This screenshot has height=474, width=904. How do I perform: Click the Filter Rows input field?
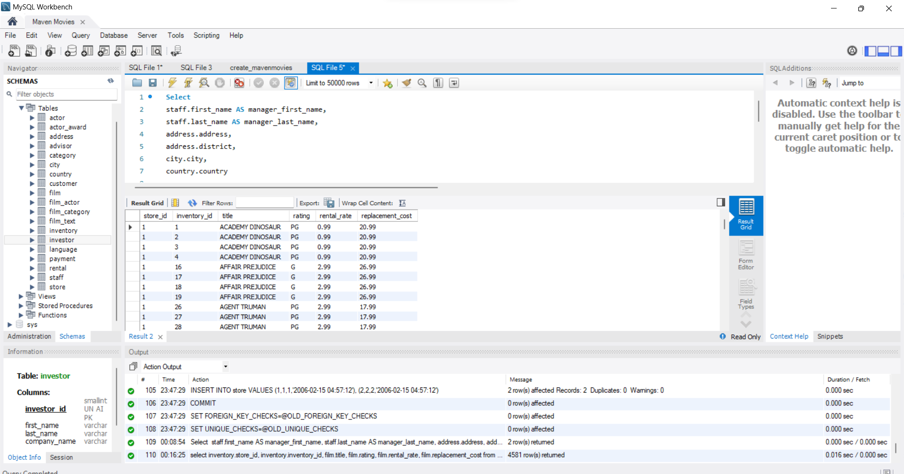click(264, 203)
